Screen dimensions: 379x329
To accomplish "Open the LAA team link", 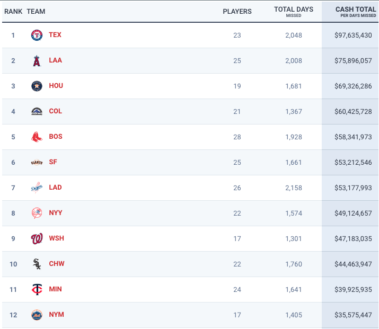I will pyautogui.click(x=55, y=60).
